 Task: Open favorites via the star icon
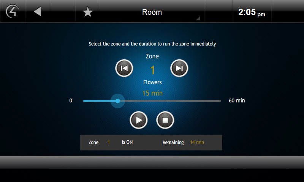click(88, 12)
